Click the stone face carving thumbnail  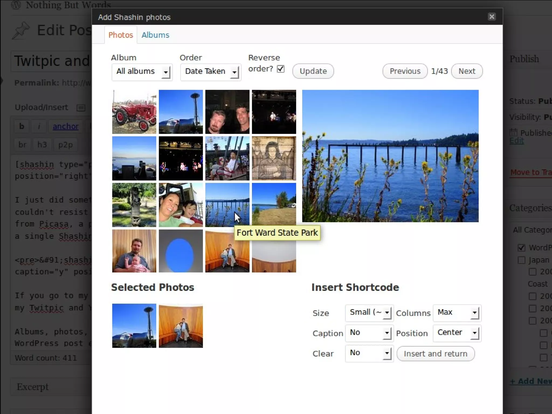[x=274, y=158]
